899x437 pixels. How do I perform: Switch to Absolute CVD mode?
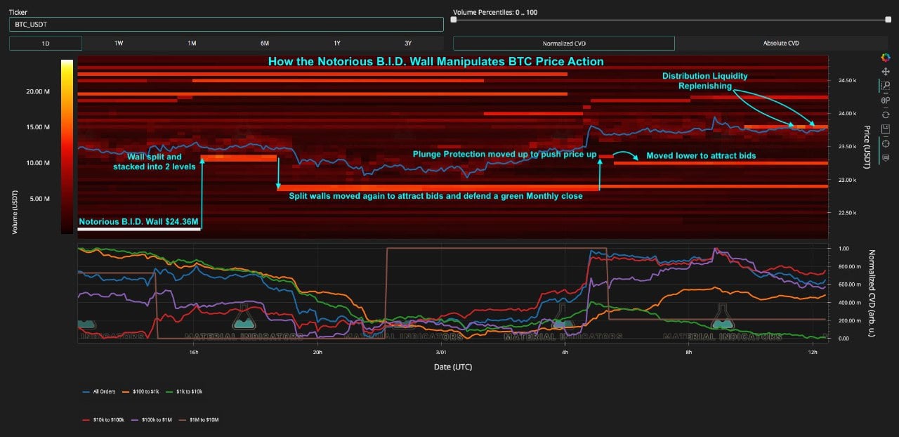click(781, 44)
